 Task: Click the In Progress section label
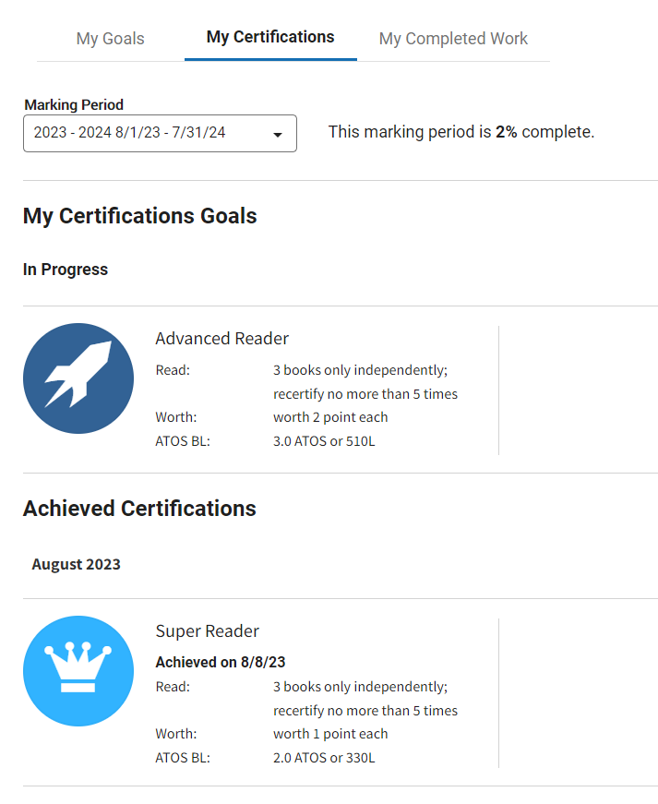pyautogui.click(x=66, y=270)
